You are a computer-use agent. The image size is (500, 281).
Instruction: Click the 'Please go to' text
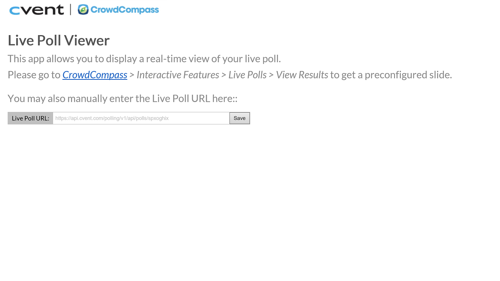(34, 75)
